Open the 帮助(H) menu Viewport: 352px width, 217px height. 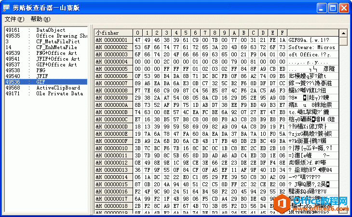pyautogui.click(x=41, y=19)
